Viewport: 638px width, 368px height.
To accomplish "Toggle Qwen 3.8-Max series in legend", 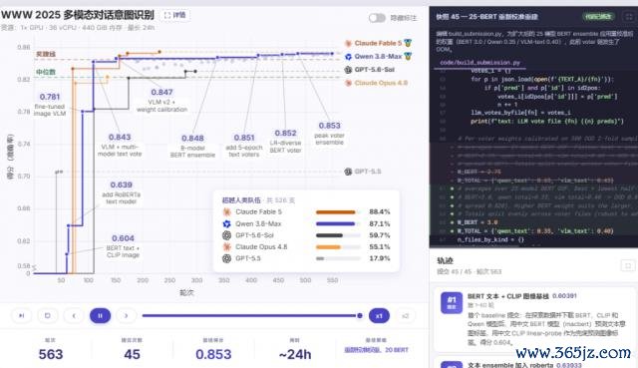I will pos(378,57).
